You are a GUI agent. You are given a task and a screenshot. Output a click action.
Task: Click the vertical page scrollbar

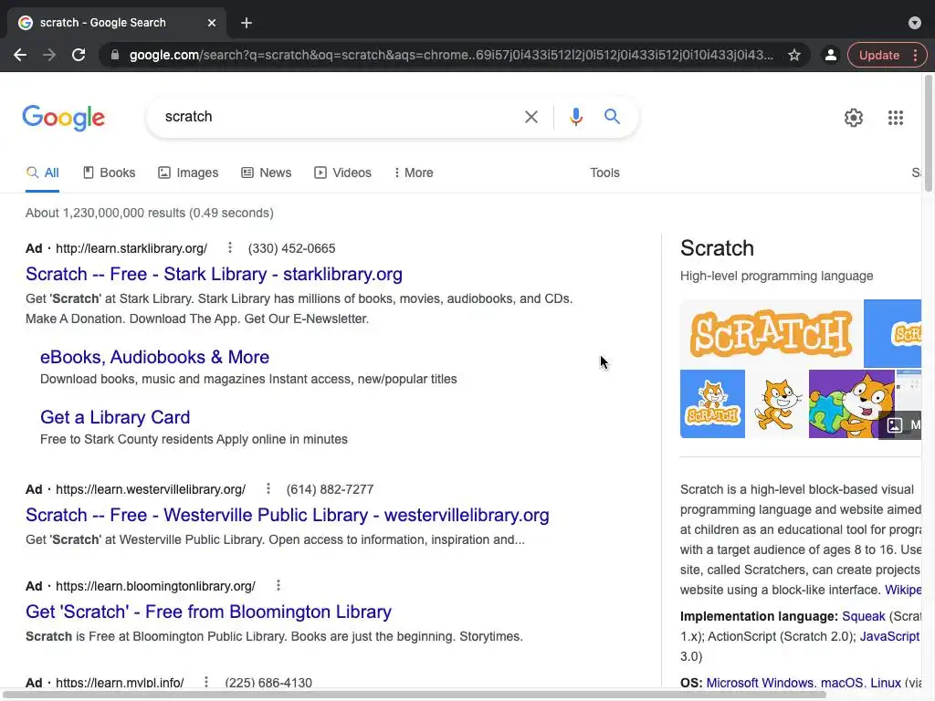(929, 134)
